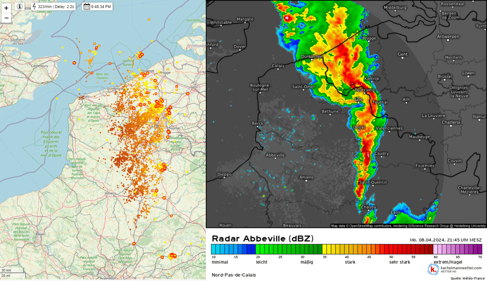Open the map info icon
487x281 pixels.
19,7
